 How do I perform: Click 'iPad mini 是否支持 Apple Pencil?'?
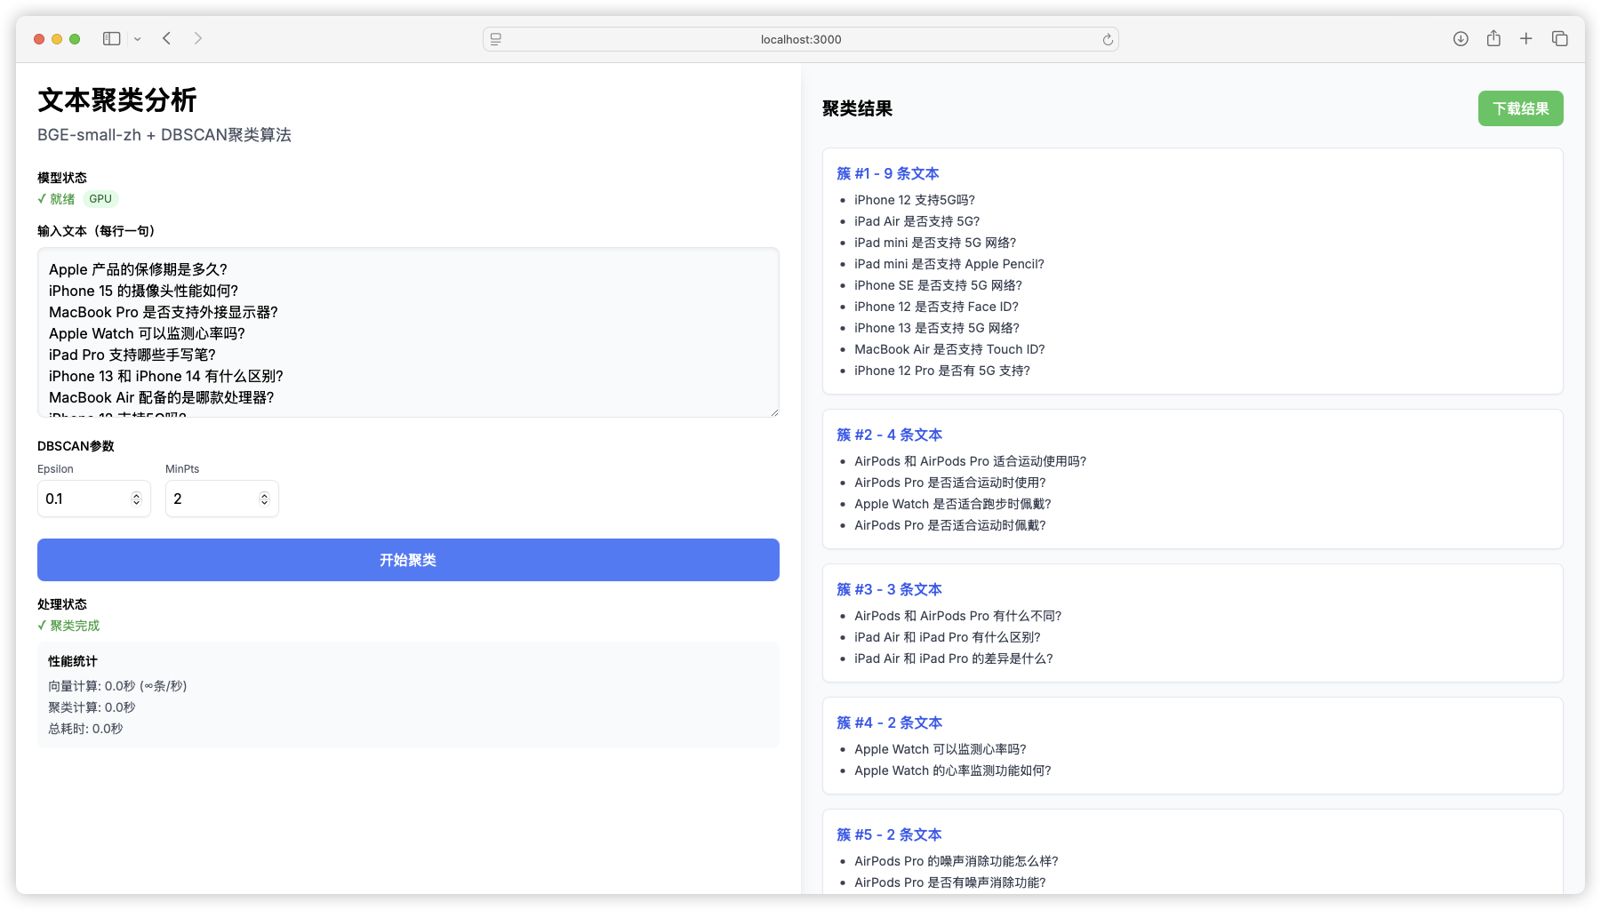pos(949,264)
